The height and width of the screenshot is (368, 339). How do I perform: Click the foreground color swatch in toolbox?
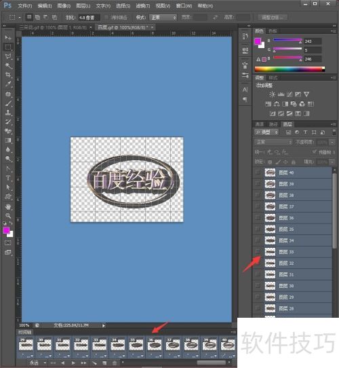click(6, 230)
